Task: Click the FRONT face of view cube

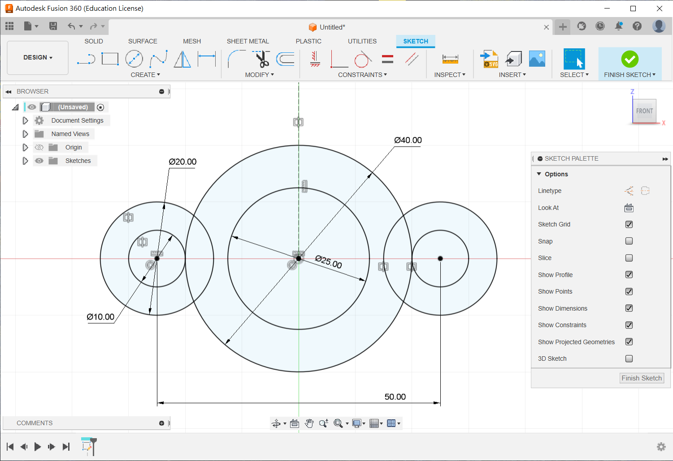Action: coord(644,111)
